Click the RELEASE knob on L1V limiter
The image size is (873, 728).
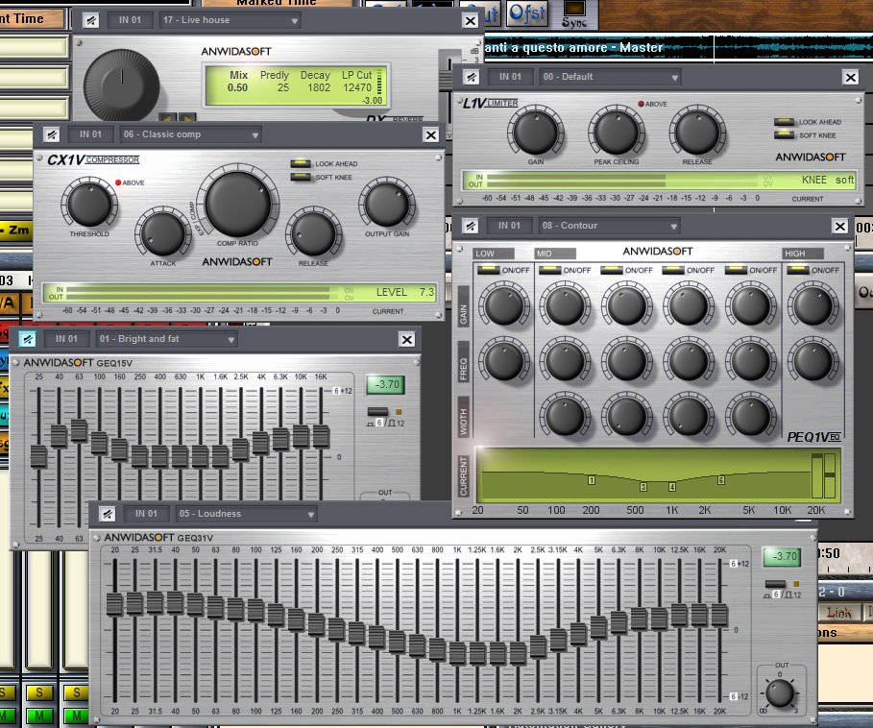click(697, 133)
